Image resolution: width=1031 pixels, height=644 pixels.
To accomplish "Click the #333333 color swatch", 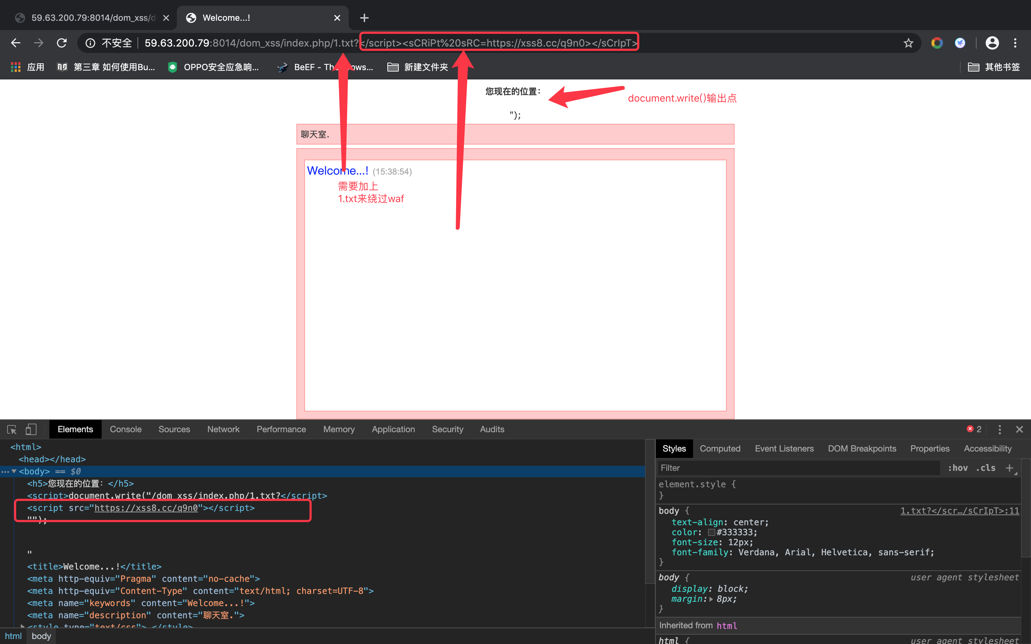I will coord(711,532).
